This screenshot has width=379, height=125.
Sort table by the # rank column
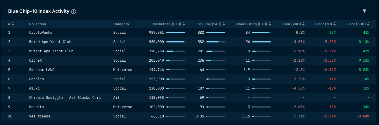[x=13, y=24]
